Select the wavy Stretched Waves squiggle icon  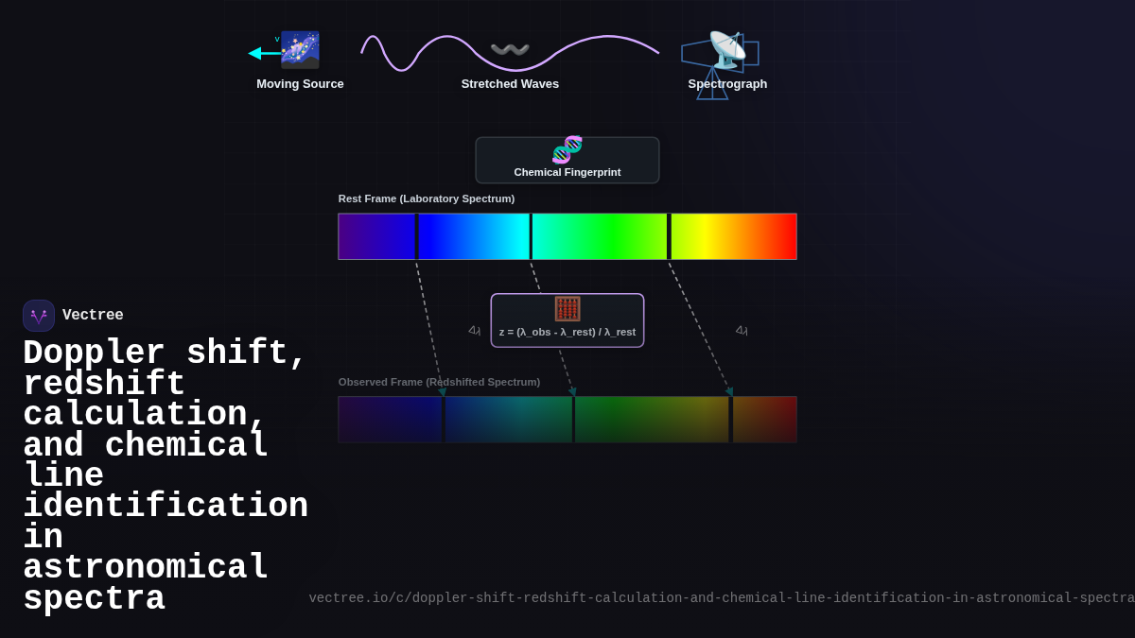tap(510, 49)
